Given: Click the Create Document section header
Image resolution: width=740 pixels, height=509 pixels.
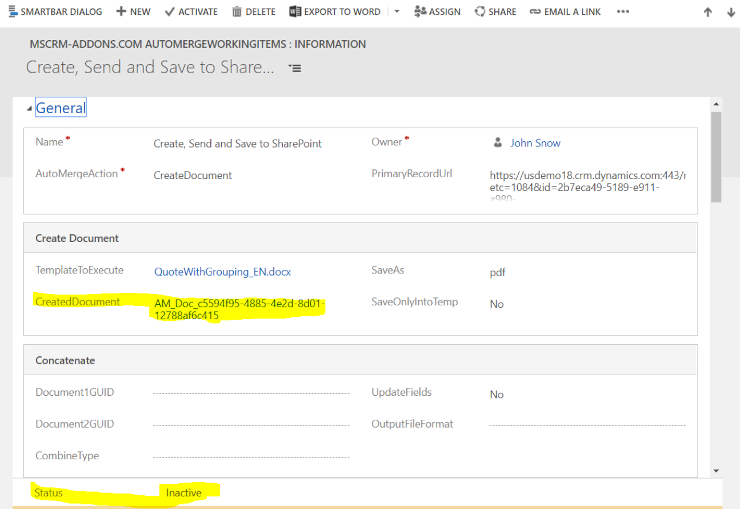Looking at the screenshot, I should 361,238.
